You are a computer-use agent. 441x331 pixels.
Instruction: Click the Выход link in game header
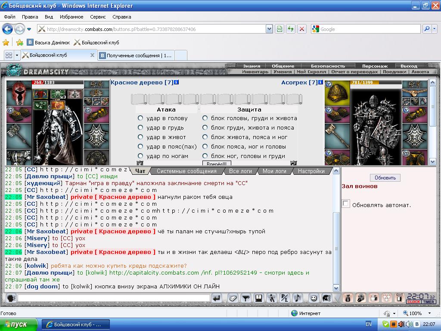point(409,66)
